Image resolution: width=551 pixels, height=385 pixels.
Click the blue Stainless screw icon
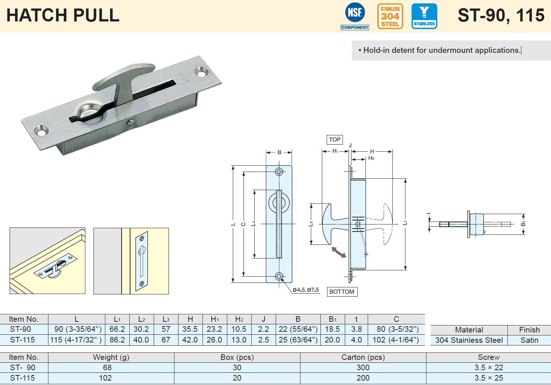[x=424, y=16]
